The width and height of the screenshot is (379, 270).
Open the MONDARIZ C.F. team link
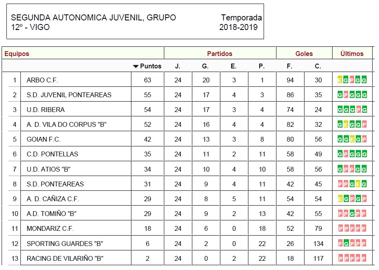tap(50, 228)
